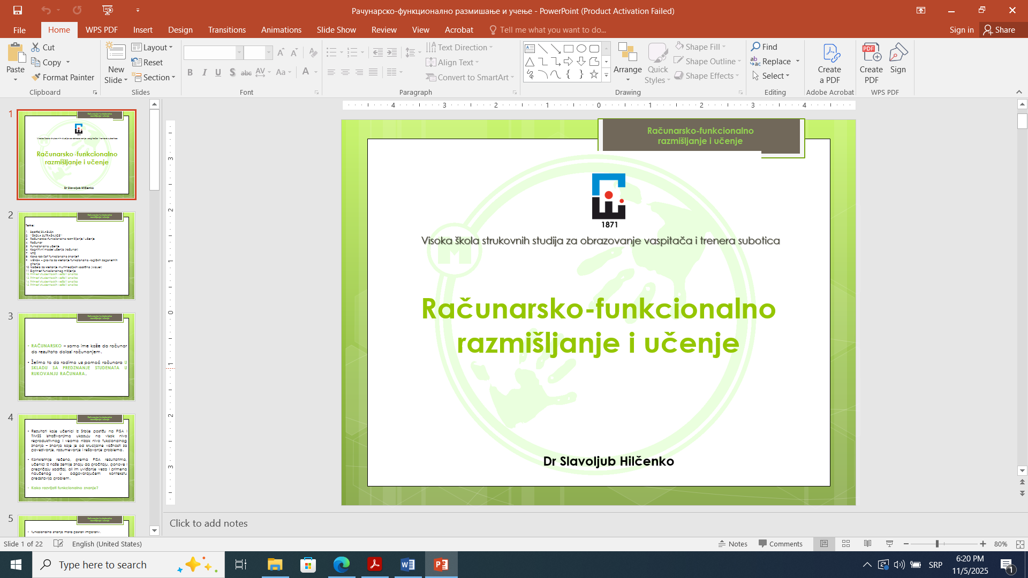Start slideshow from status bar icon
This screenshot has width=1028, height=578.
point(889,544)
